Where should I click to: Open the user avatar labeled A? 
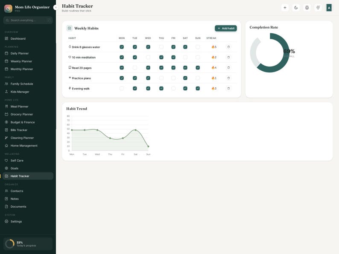pos(329,8)
